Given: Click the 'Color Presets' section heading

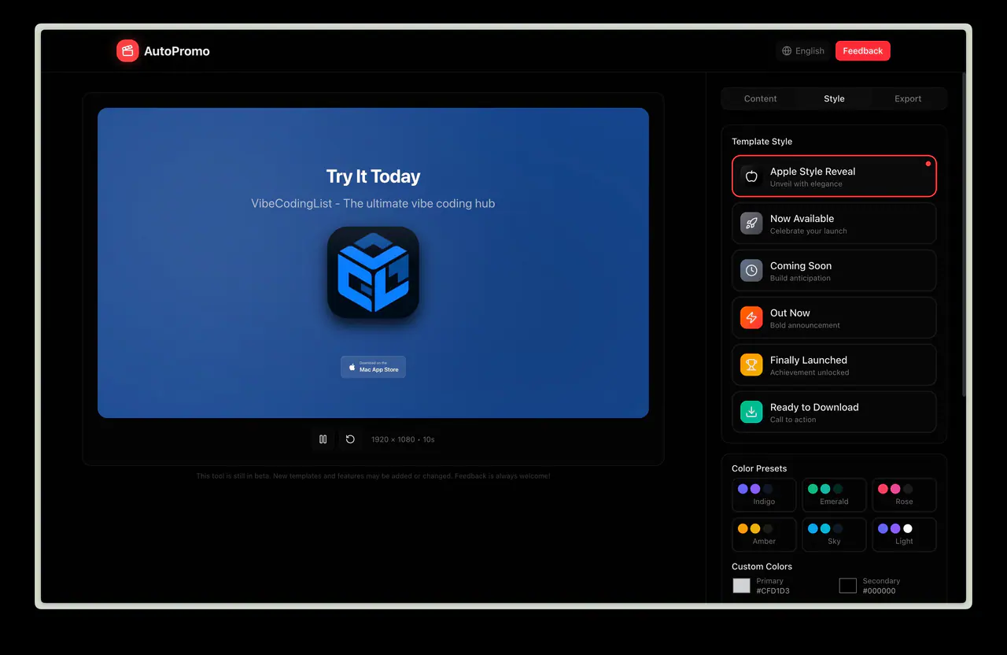Looking at the screenshot, I should click(x=759, y=468).
